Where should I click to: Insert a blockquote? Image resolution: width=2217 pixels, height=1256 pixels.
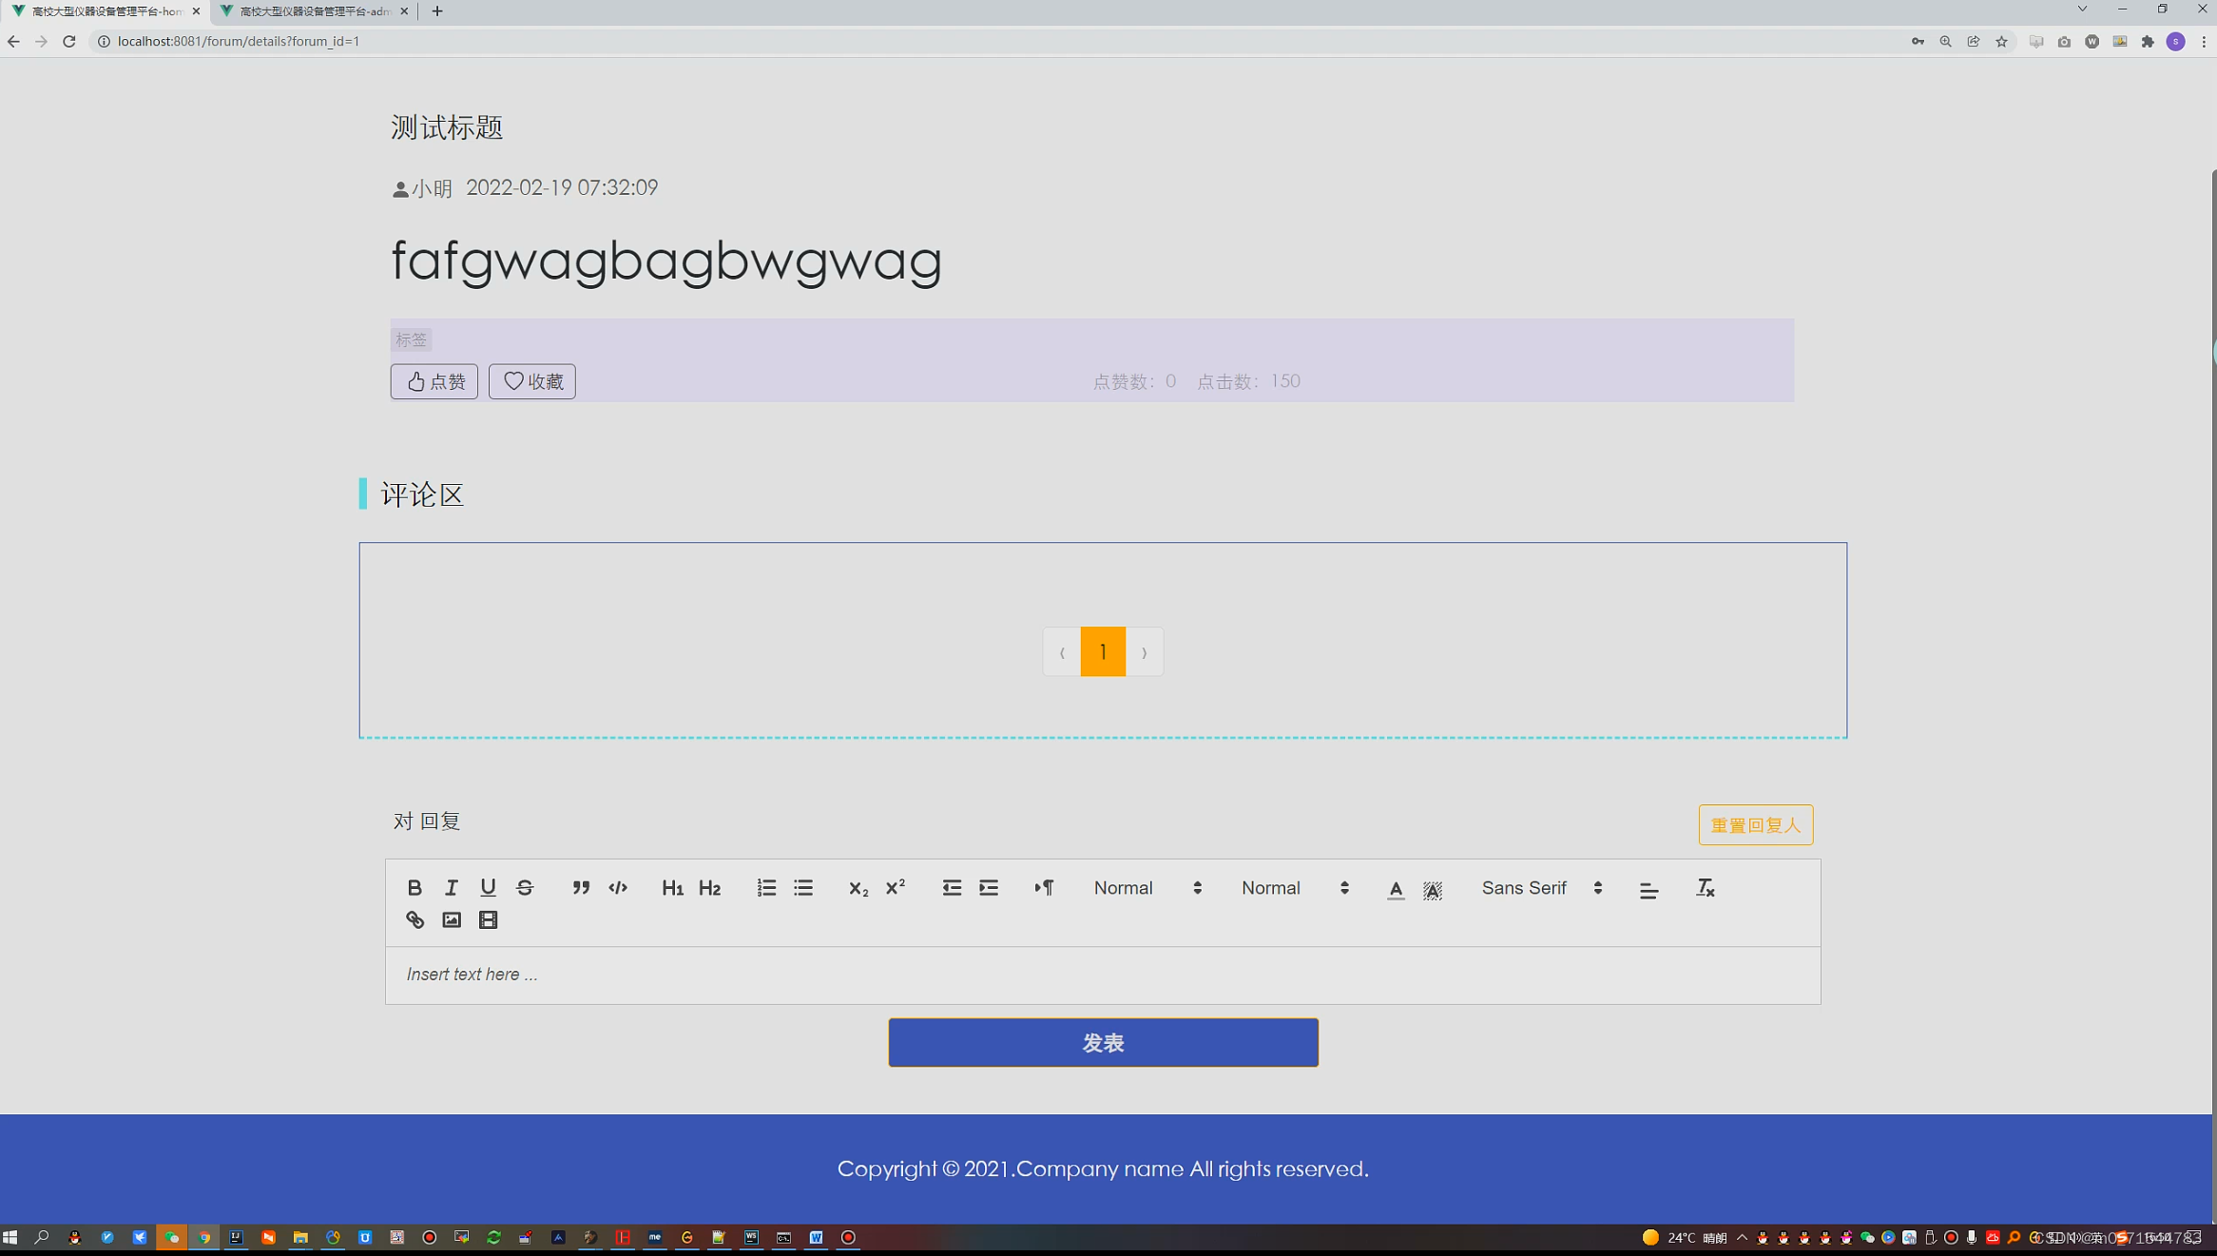pyautogui.click(x=581, y=887)
